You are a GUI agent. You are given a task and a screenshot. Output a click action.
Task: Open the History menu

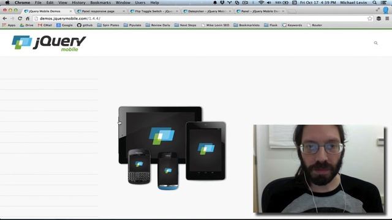[x=78, y=2]
